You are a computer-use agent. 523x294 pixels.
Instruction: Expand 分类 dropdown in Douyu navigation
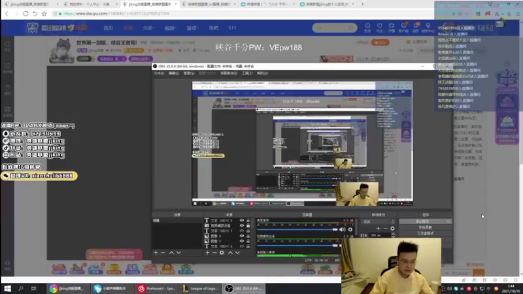click(148, 28)
